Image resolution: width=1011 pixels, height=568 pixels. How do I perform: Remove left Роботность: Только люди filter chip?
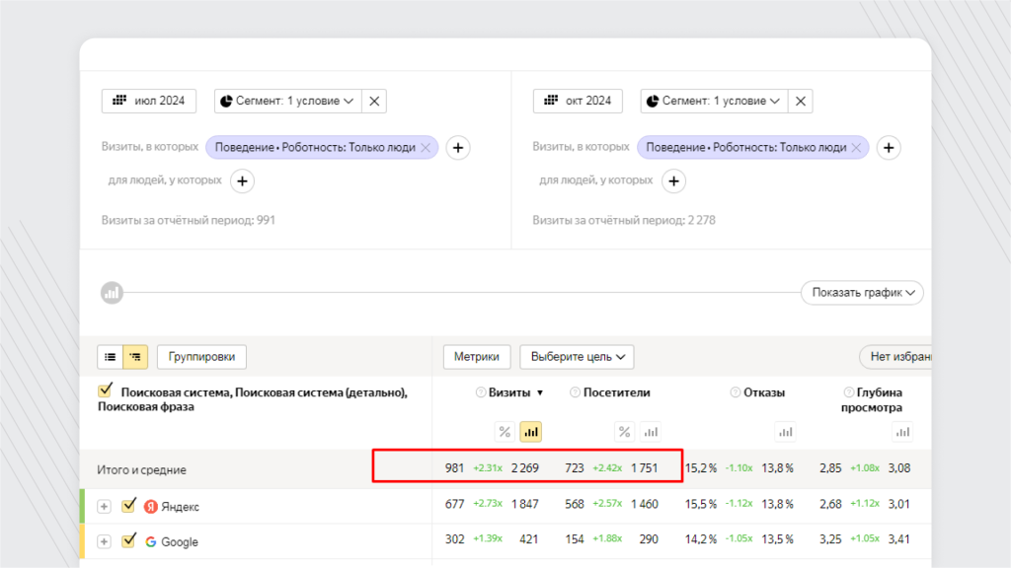pos(426,148)
